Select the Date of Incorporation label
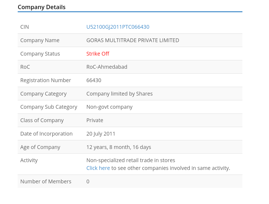This screenshot has width=269, height=204. click(46, 134)
